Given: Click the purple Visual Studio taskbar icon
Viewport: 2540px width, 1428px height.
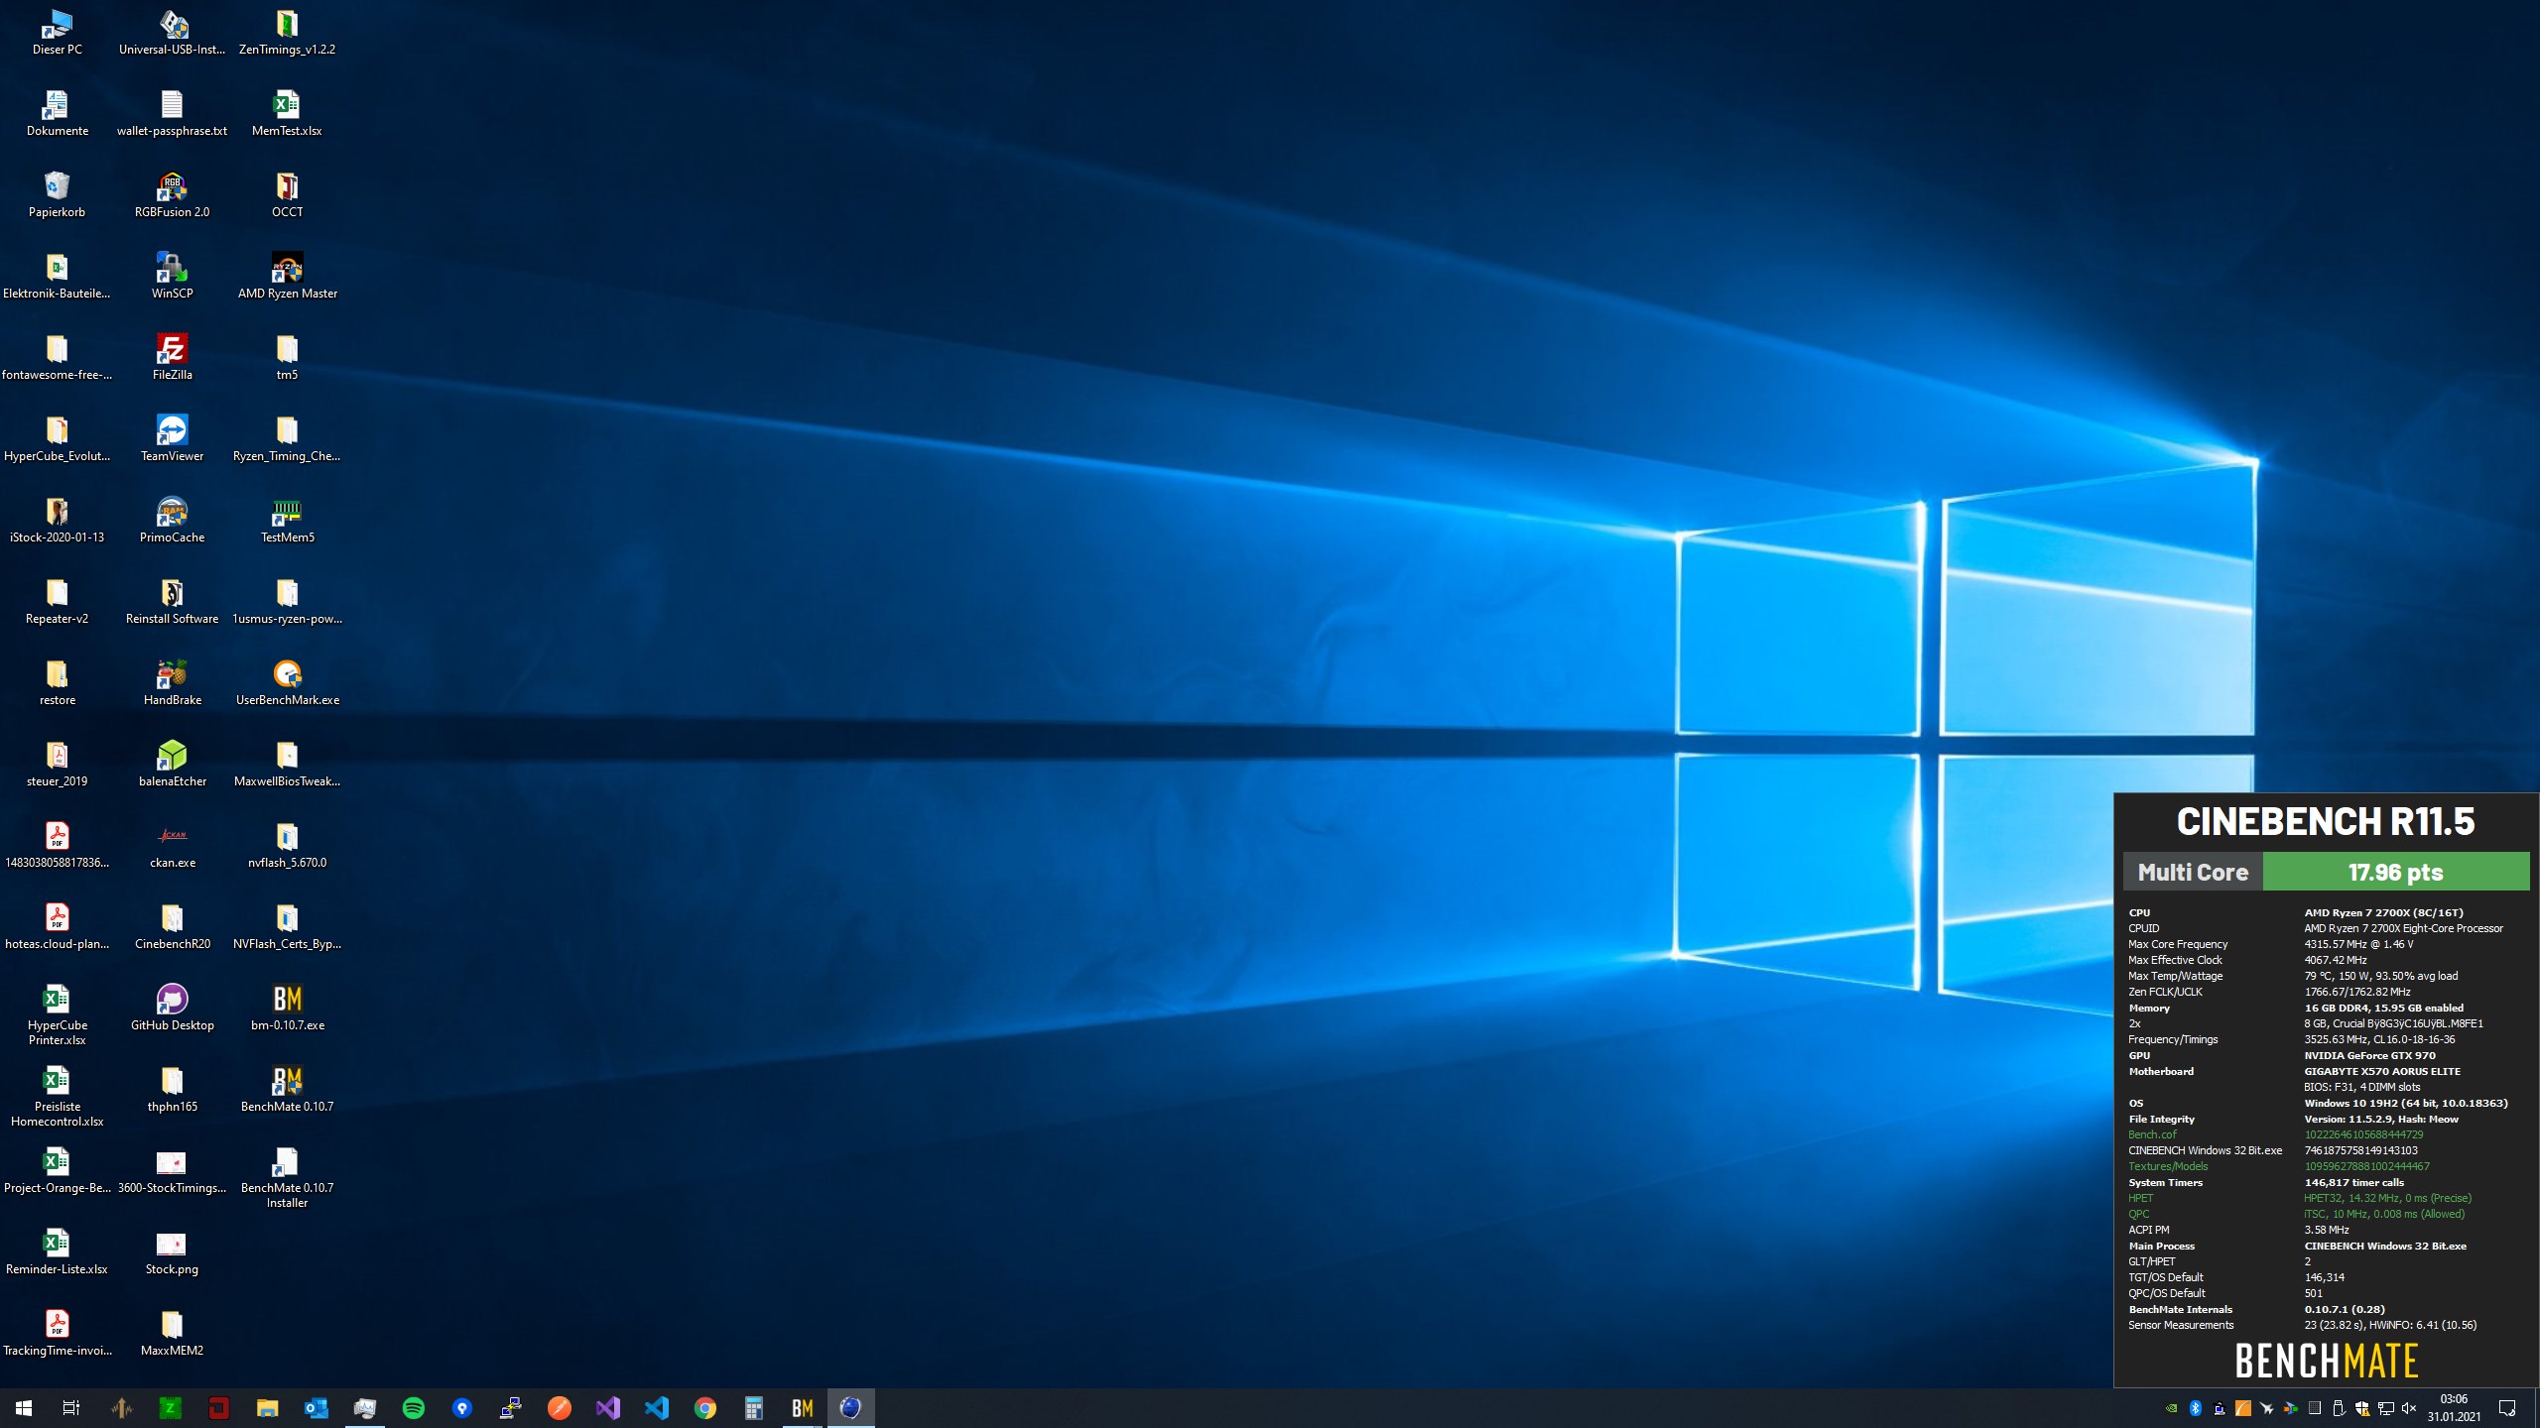Looking at the screenshot, I should pos(608,1407).
